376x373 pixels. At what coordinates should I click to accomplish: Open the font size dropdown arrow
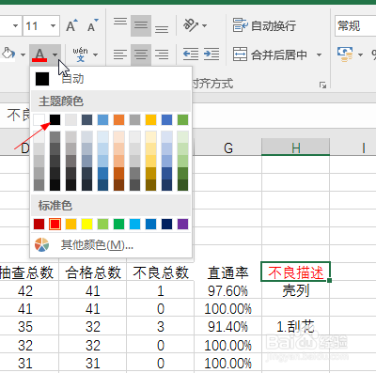tap(53, 25)
